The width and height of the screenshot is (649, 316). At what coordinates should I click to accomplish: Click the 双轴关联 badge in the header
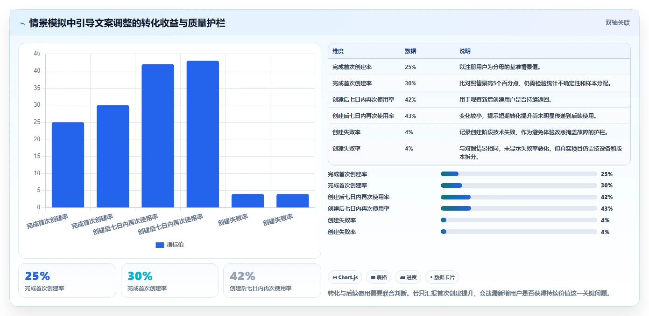click(618, 22)
